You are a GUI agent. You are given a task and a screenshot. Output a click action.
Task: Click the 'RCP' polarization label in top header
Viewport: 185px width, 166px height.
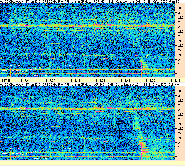point(96,2)
